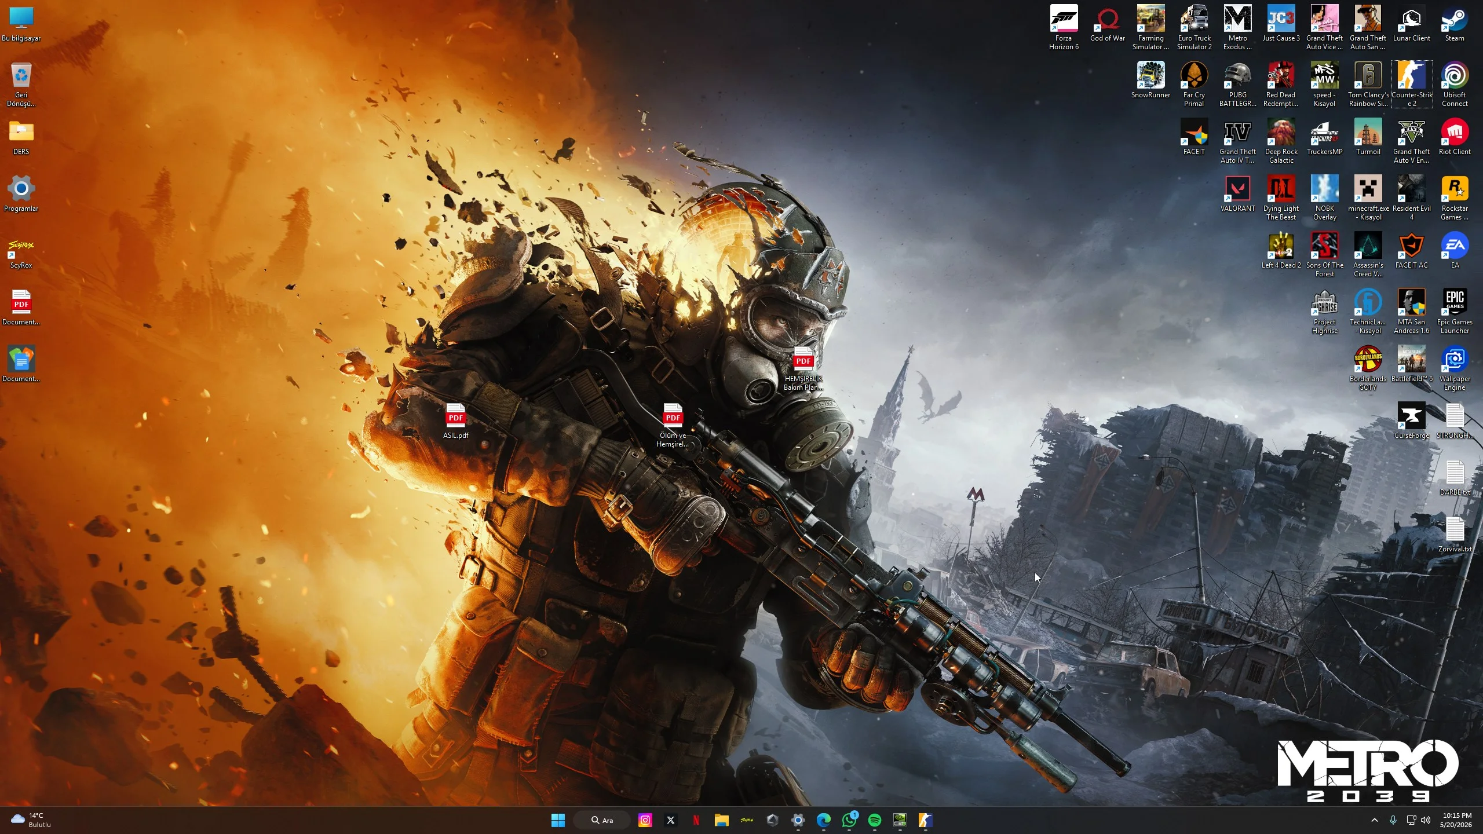Click the Just Cause 3 icon
This screenshot has height=834, width=1483.
point(1281,23)
